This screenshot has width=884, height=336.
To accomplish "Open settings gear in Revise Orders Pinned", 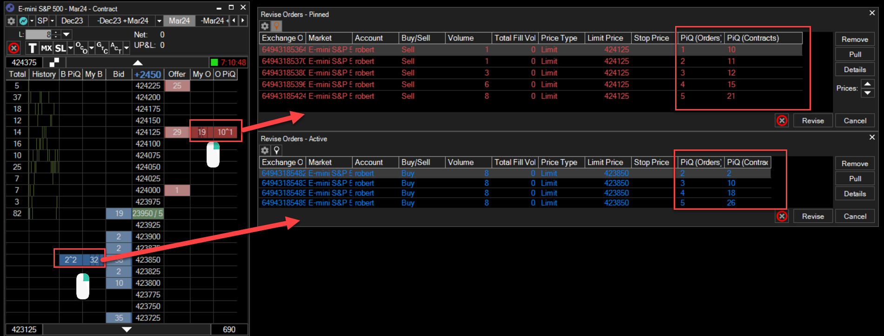I will click(265, 26).
